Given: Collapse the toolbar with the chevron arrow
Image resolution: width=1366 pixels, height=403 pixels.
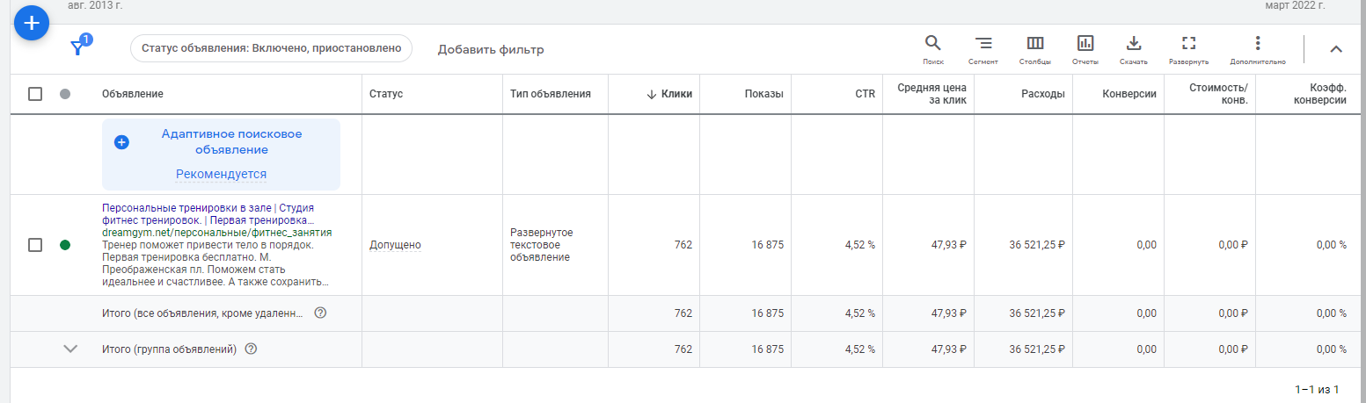Looking at the screenshot, I should (1335, 49).
